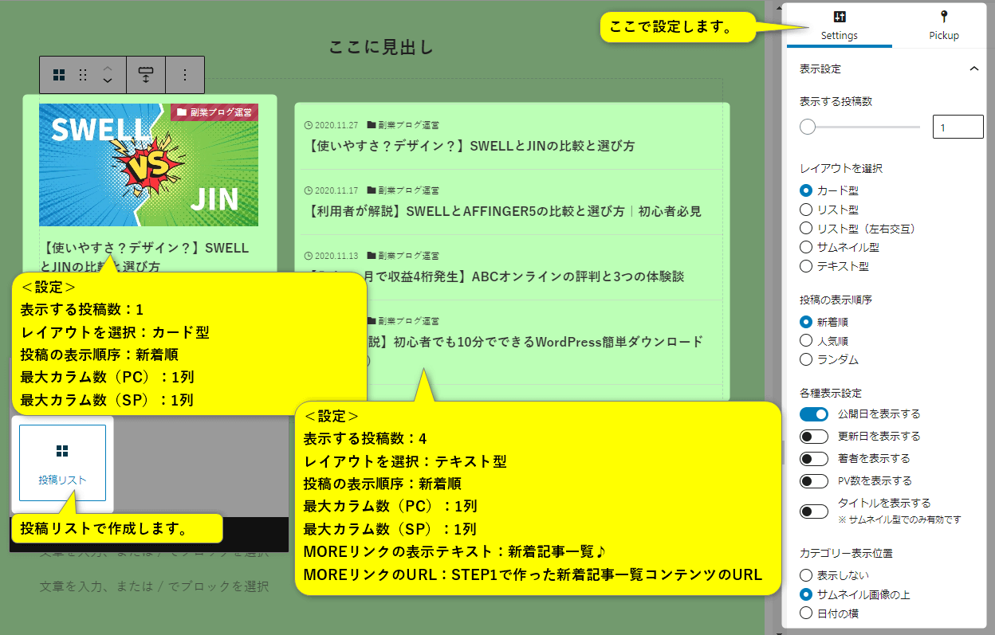Viewport: 995px width, 635px height.
Task: Toggle PV数を表示する switch
Action: pyautogui.click(x=814, y=481)
